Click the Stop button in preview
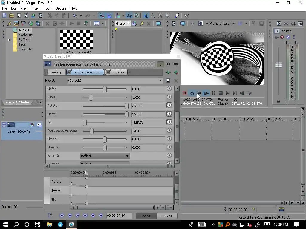306x229 pixels. [221, 93]
